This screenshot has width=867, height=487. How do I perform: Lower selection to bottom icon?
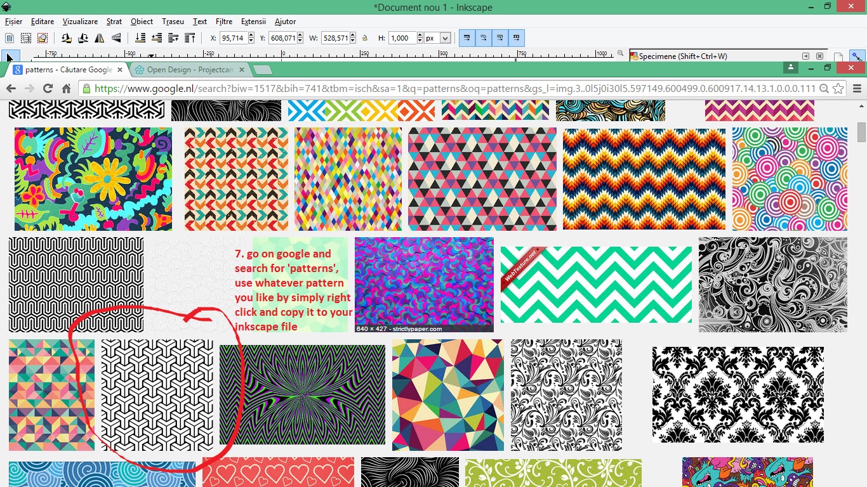pos(140,38)
